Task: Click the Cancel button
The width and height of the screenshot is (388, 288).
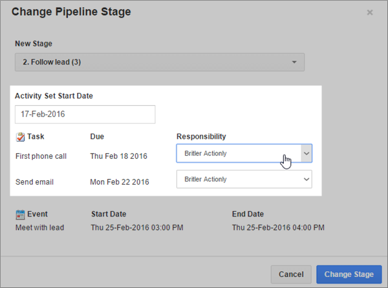Action: [291, 274]
